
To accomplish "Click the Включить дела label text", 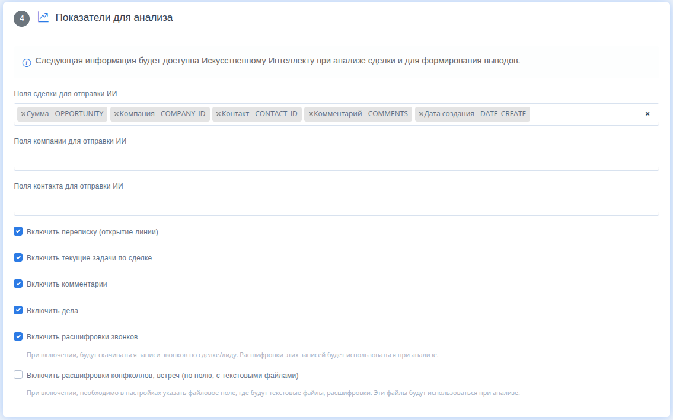I will pos(53,310).
